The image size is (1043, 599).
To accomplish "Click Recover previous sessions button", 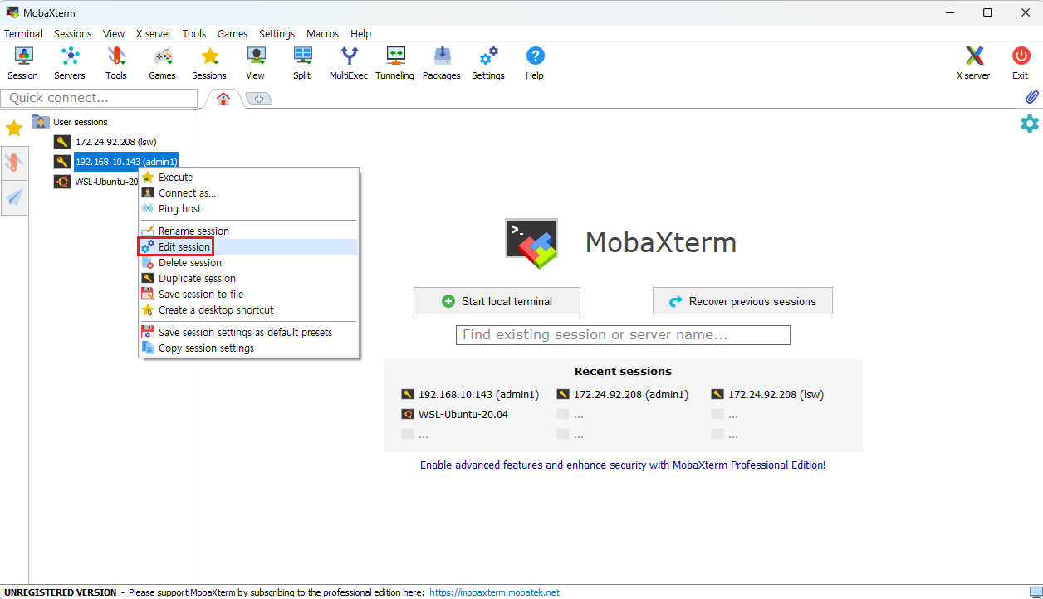I will point(742,301).
